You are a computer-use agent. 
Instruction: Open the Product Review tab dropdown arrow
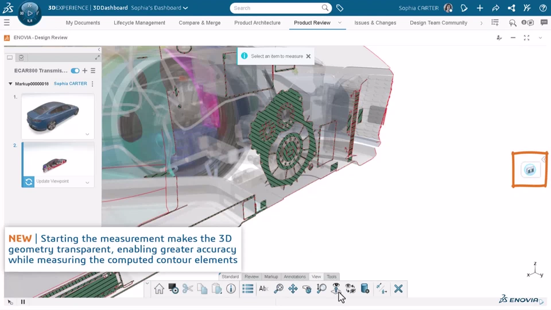click(339, 22)
